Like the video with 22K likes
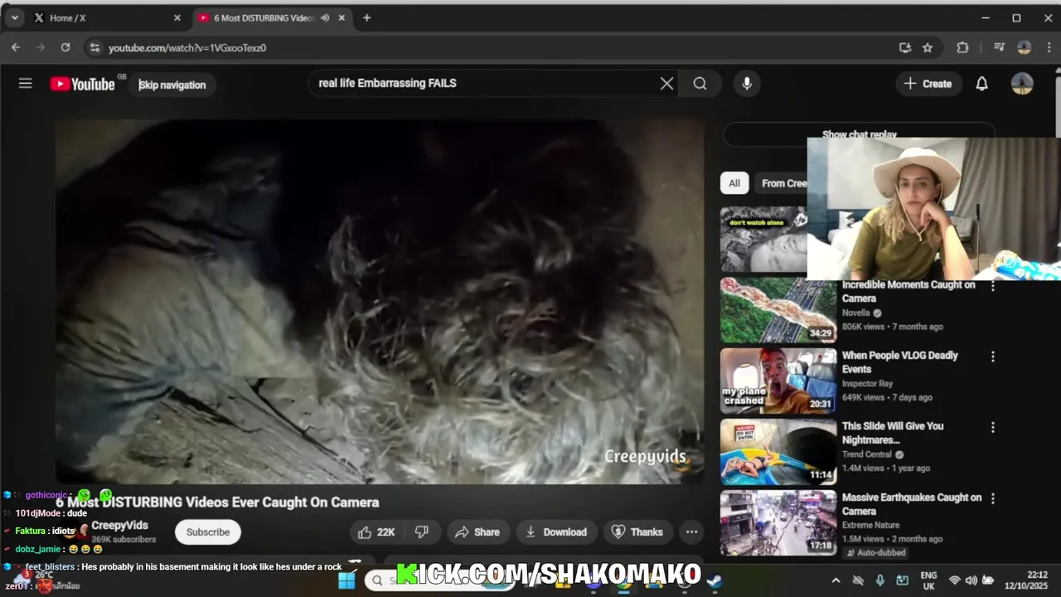The image size is (1061, 597). [375, 532]
